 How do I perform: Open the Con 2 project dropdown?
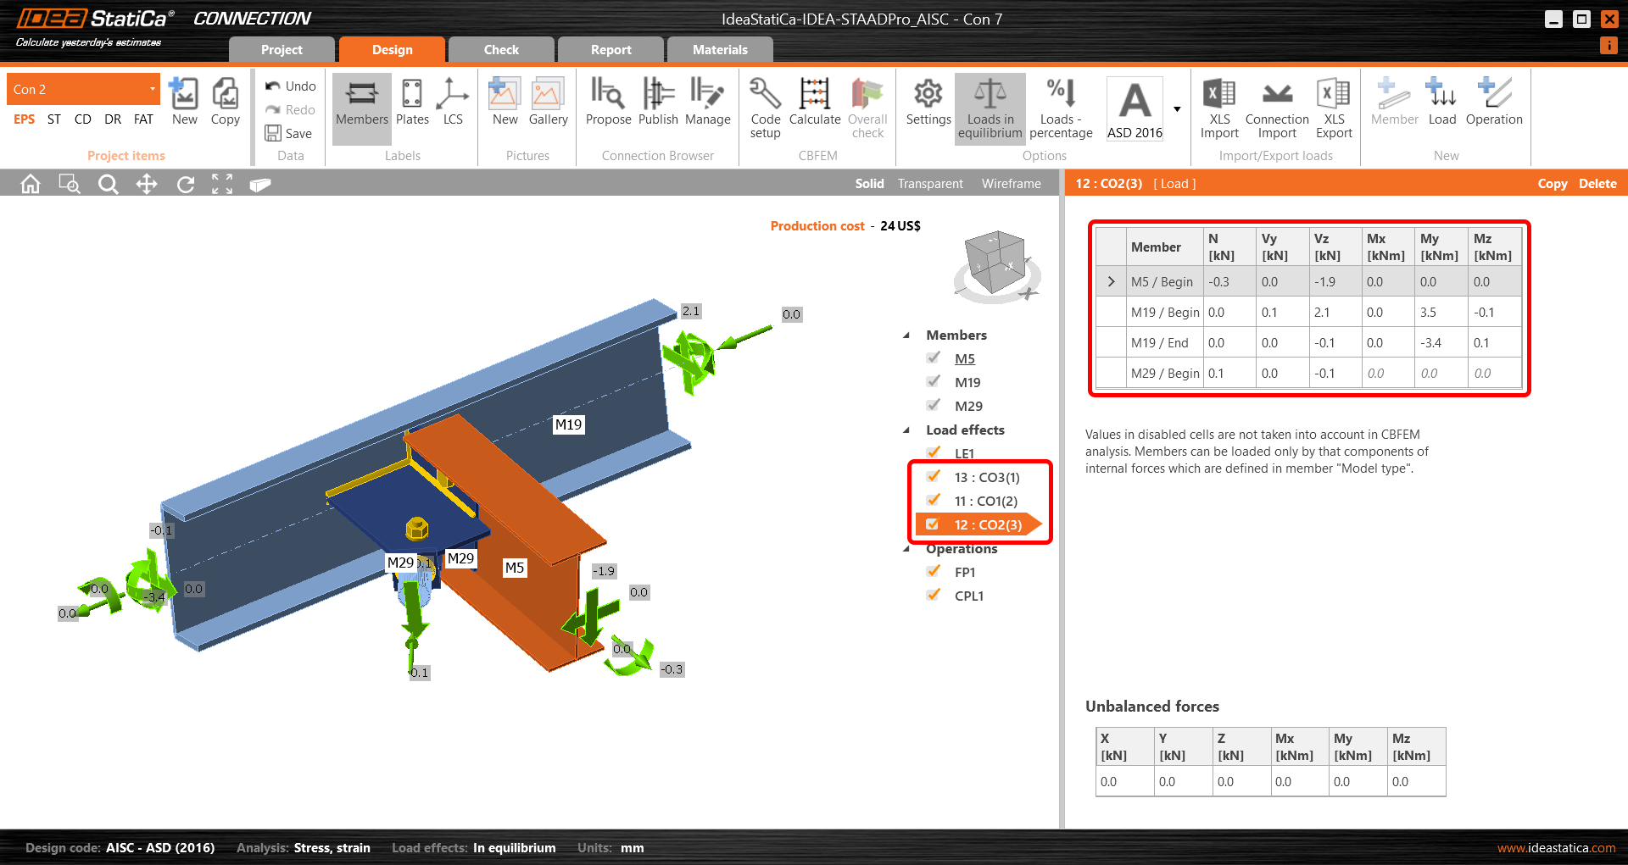pyautogui.click(x=153, y=88)
